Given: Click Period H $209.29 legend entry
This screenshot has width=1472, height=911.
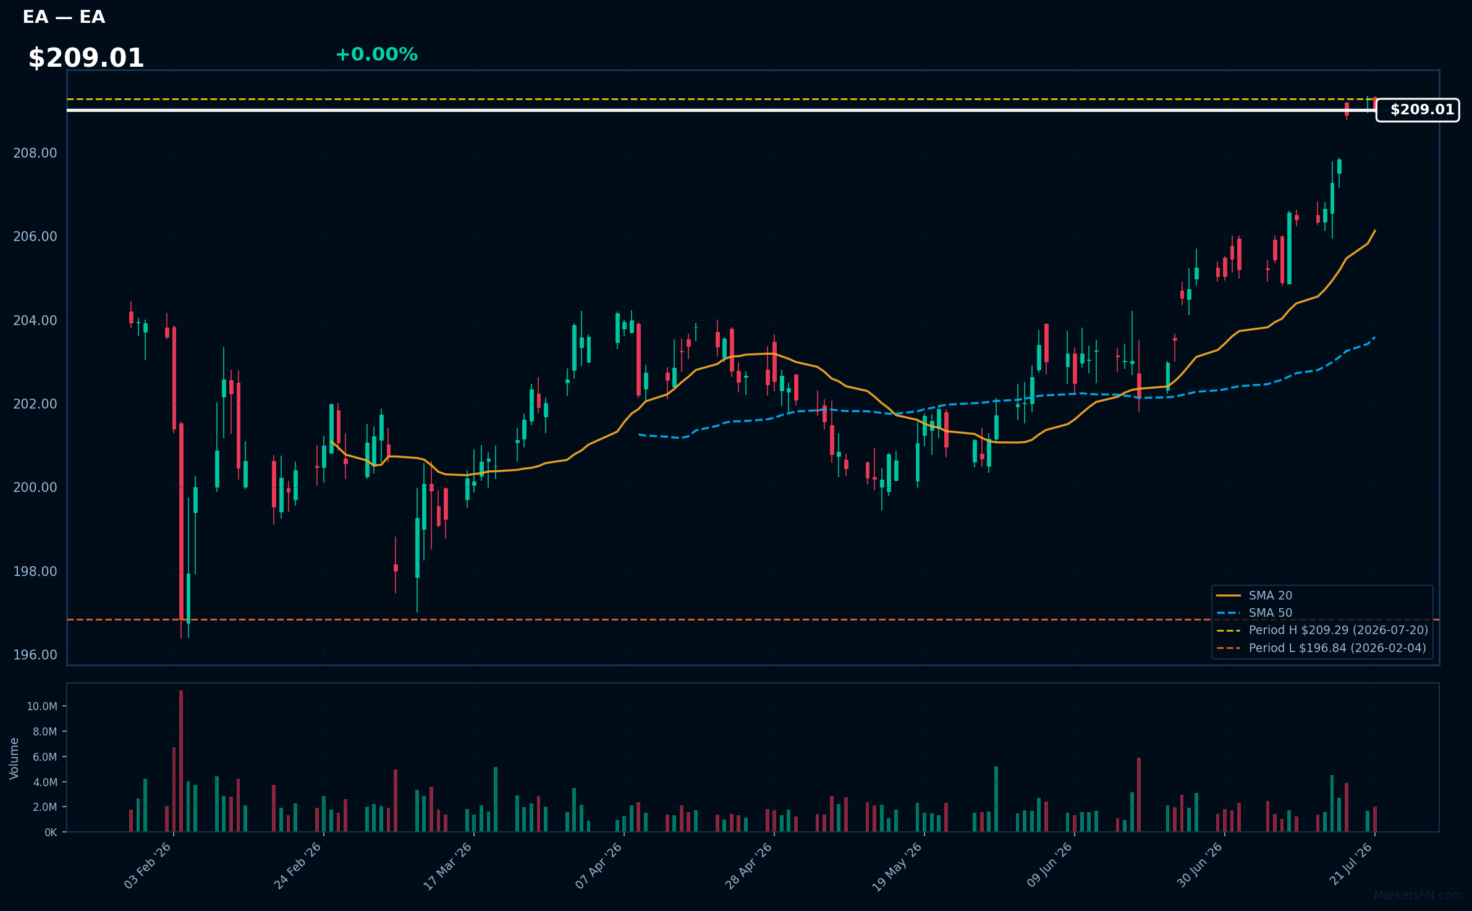Looking at the screenshot, I should (x=1322, y=630).
